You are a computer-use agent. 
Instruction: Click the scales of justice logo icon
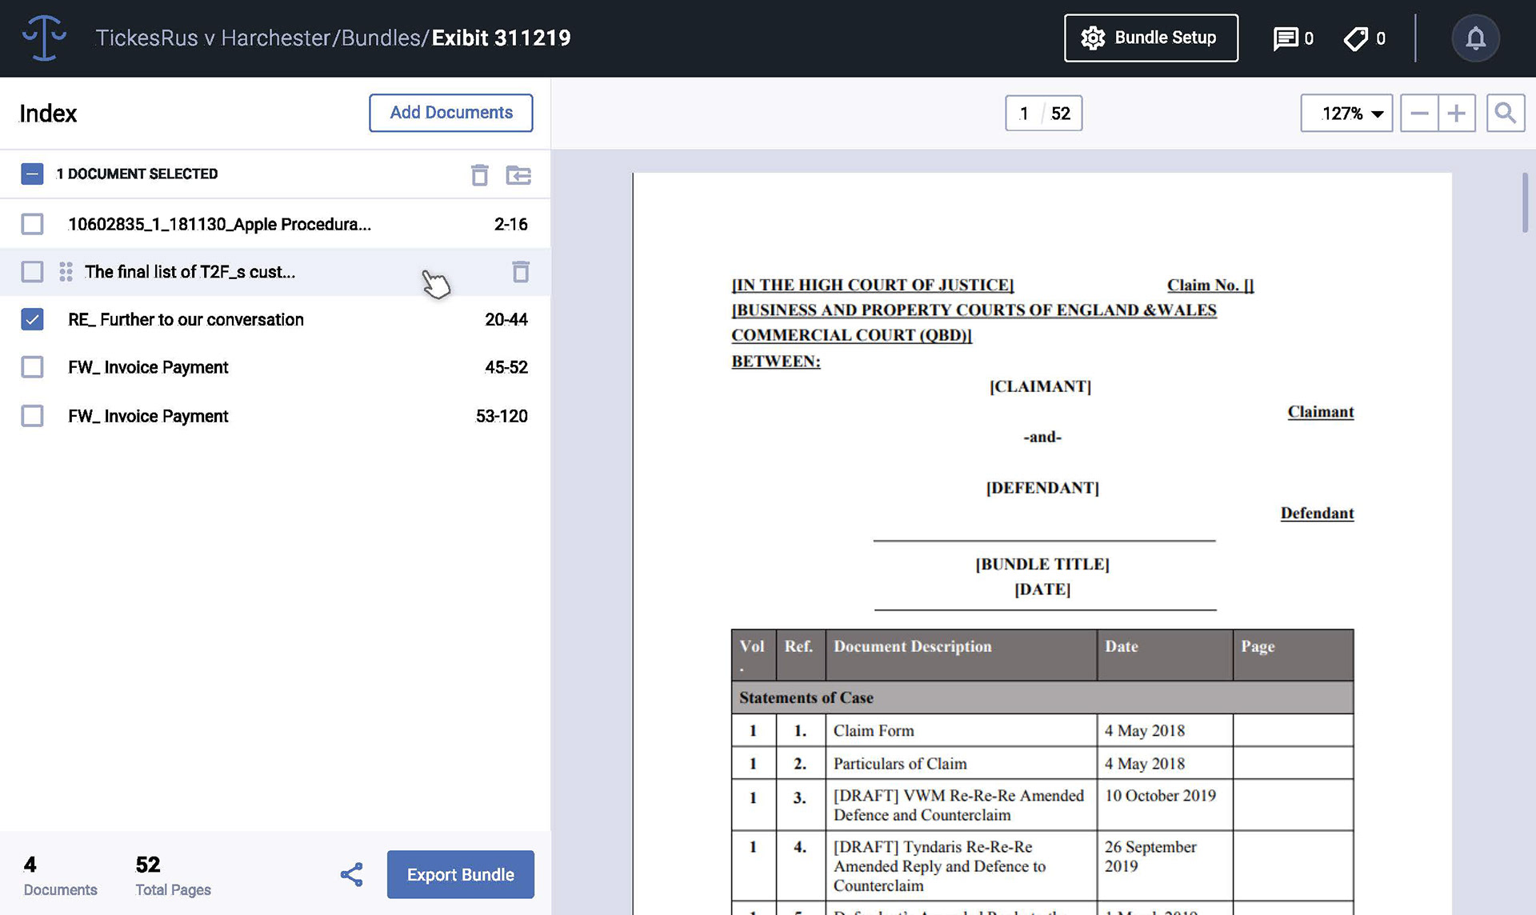[44, 38]
